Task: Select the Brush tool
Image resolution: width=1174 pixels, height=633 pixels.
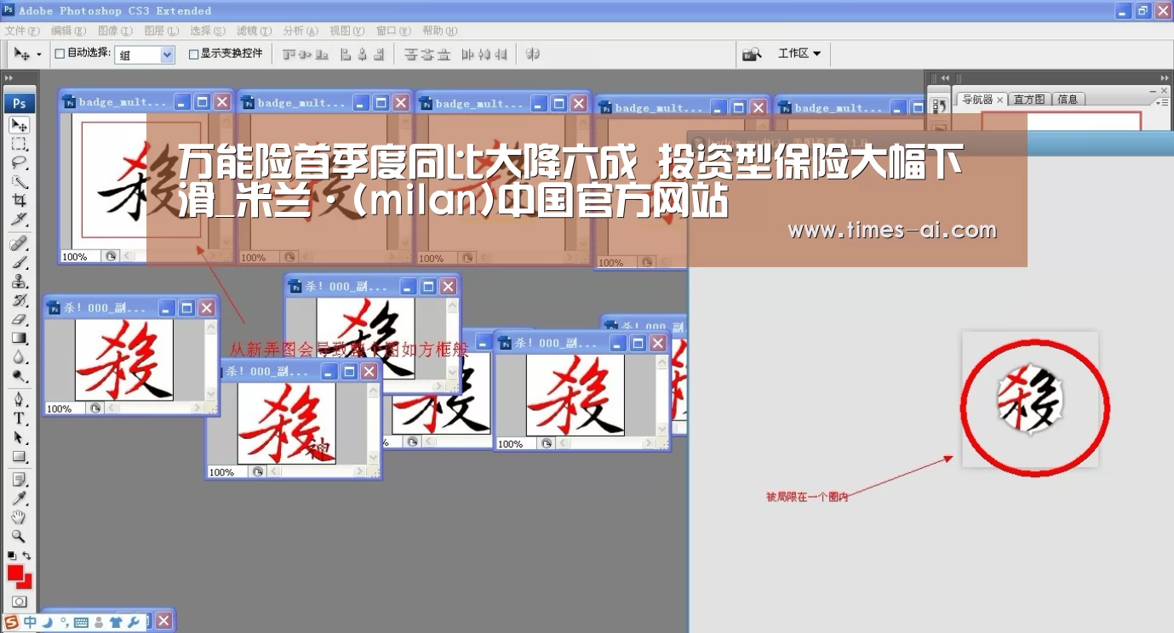Action: tap(19, 263)
